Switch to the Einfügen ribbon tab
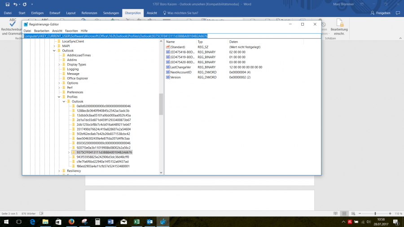 coord(37,13)
